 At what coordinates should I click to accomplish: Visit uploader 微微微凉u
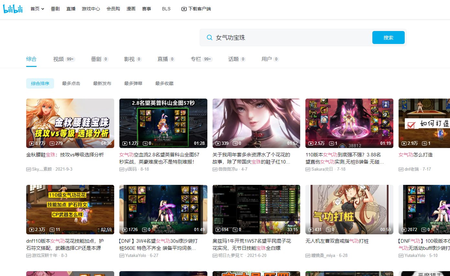[x=228, y=169]
